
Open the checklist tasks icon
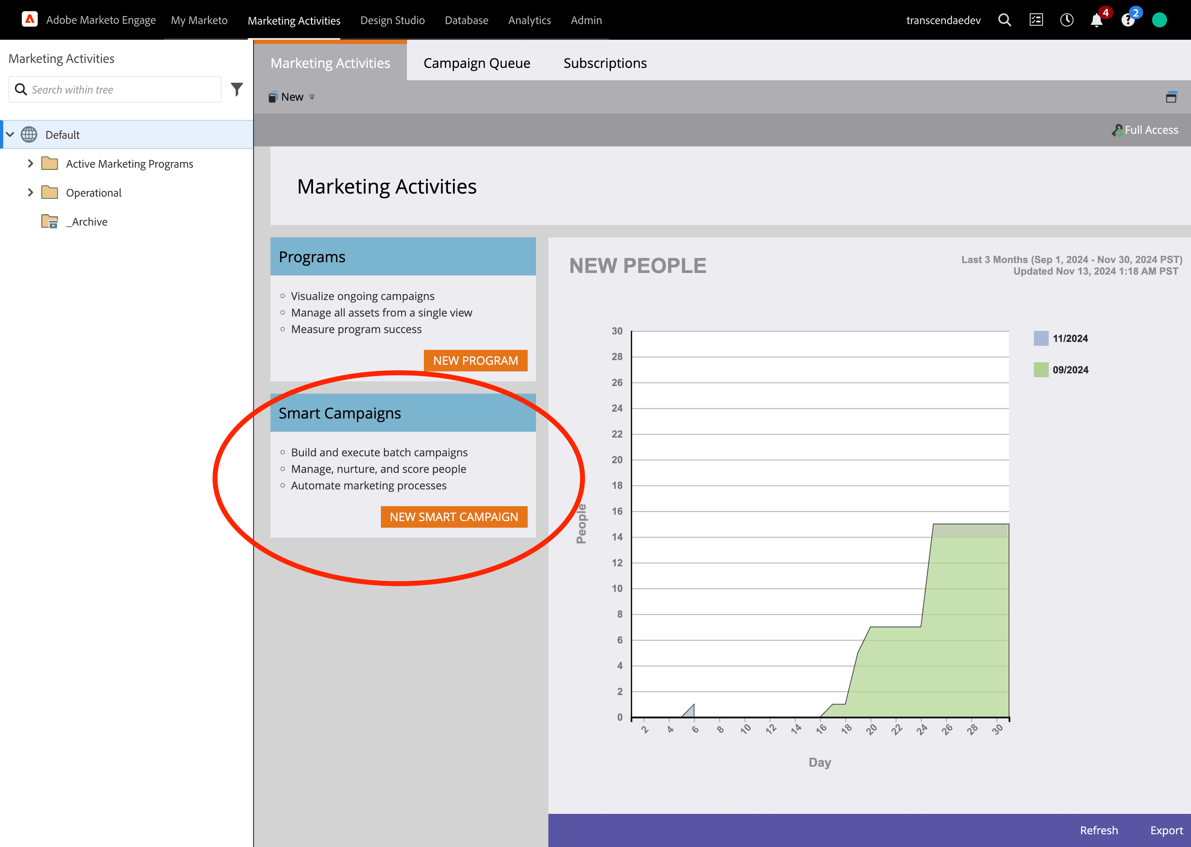(x=1036, y=20)
